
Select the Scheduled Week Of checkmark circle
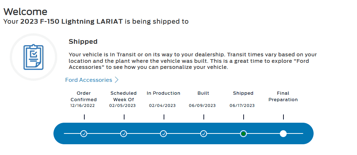tap(123, 133)
